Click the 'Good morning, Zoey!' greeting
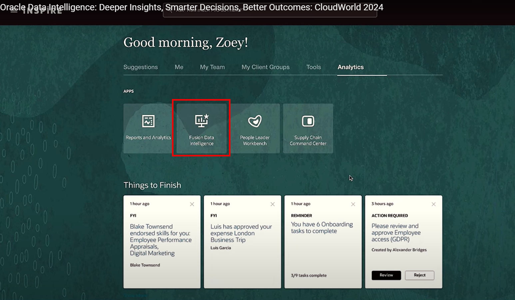The width and height of the screenshot is (515, 300). coord(186,43)
